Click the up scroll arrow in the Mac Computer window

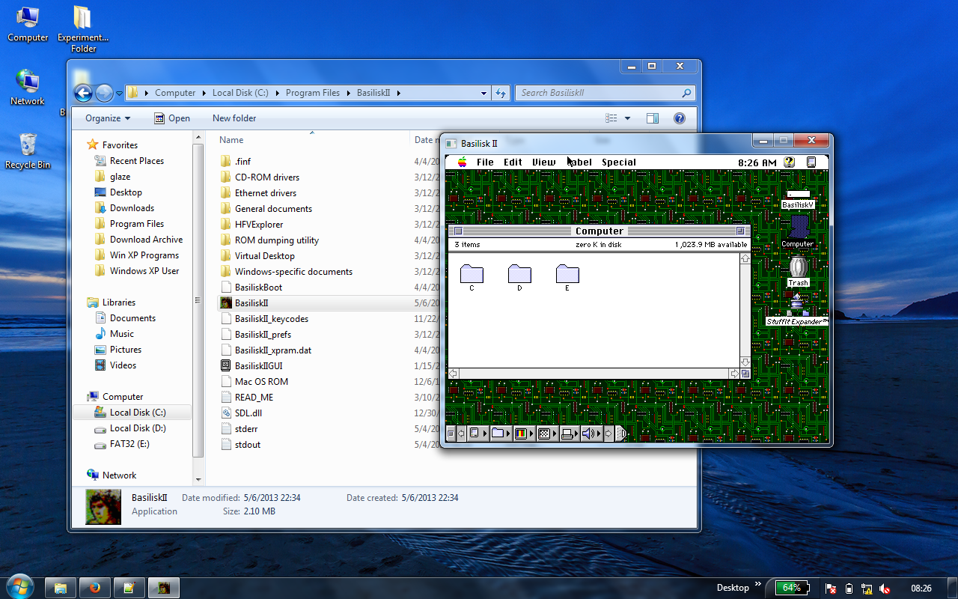(x=745, y=258)
